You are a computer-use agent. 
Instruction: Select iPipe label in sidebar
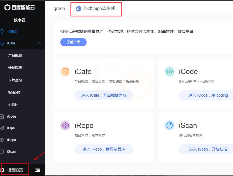11,128
